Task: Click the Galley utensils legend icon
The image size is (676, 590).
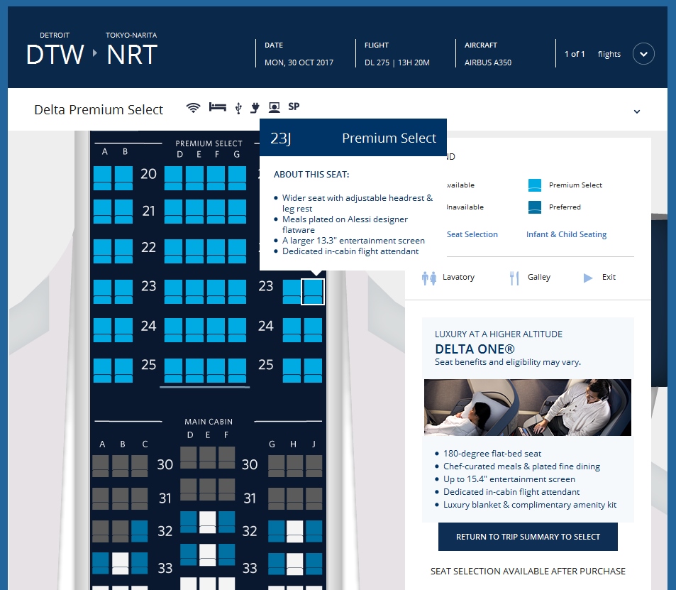Action: 513,278
